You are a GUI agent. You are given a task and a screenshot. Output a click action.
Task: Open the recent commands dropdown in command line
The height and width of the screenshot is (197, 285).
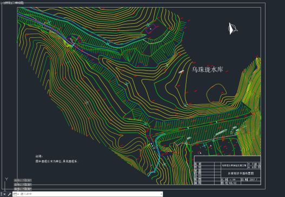tap(16, 194)
